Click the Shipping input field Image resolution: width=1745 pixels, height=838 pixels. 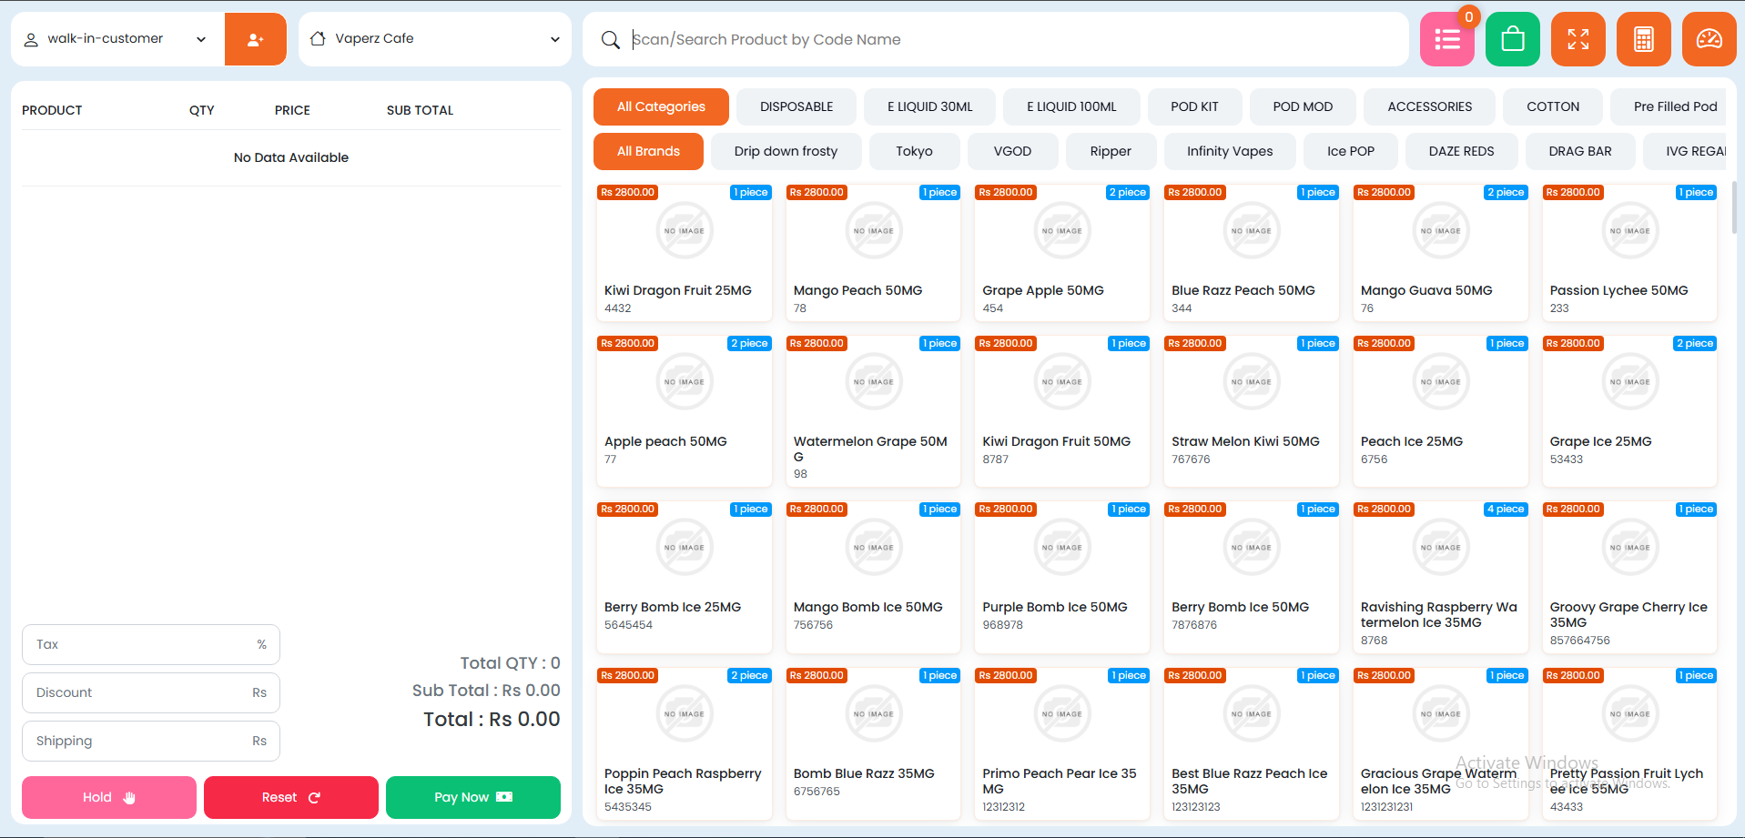[151, 741]
